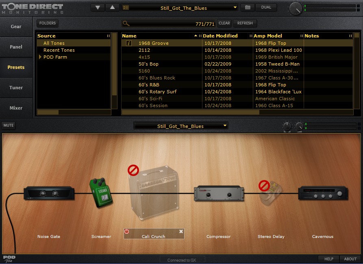This screenshot has height=264, width=363.
Task: Sort by Amp Model column header
Action: pos(278,36)
